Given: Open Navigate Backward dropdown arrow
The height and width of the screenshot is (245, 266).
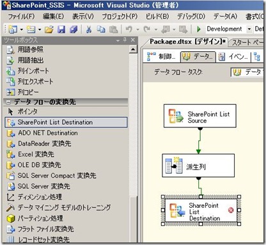Looking at the screenshot, I should (x=174, y=29).
